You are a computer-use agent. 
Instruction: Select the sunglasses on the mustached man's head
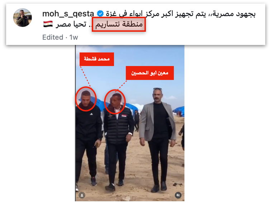click(x=157, y=89)
